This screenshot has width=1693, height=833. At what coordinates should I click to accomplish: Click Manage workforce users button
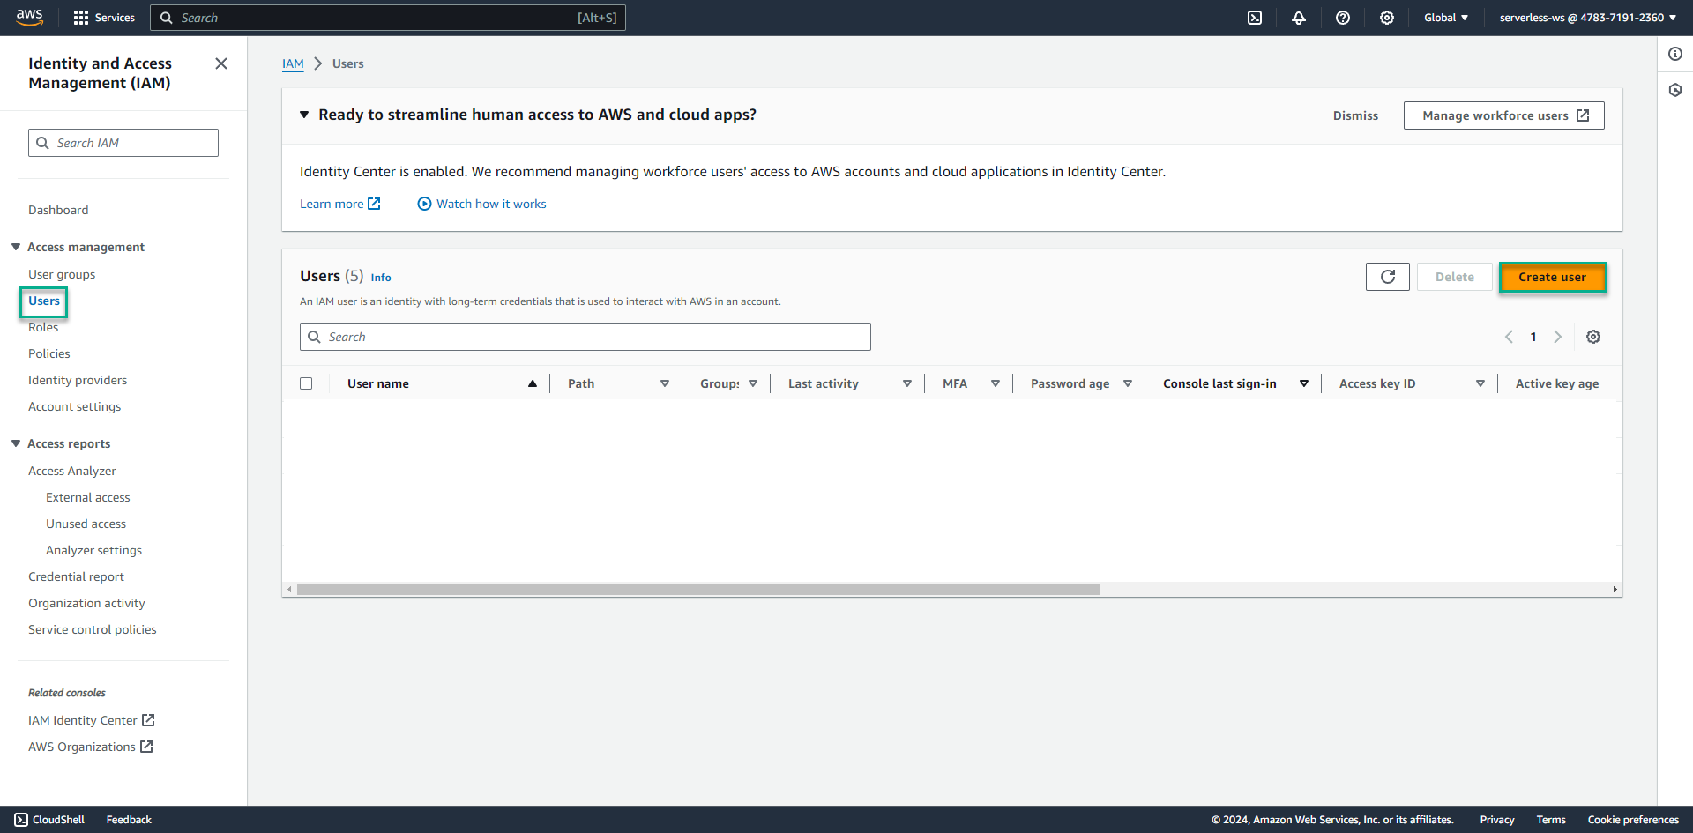tap(1504, 115)
